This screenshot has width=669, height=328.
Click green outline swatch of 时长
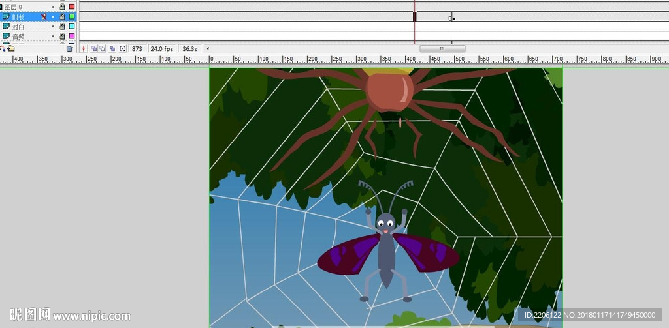point(72,16)
